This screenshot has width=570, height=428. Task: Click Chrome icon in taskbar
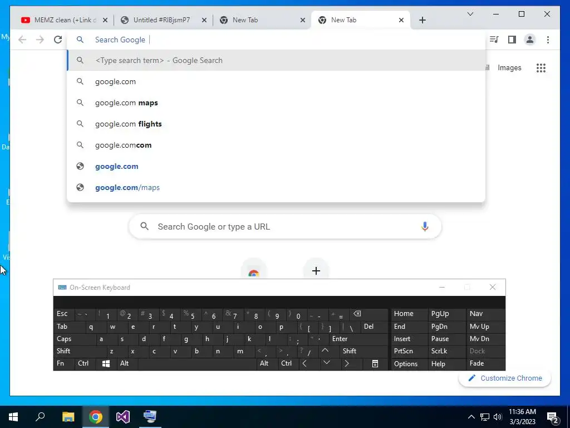pos(96,417)
